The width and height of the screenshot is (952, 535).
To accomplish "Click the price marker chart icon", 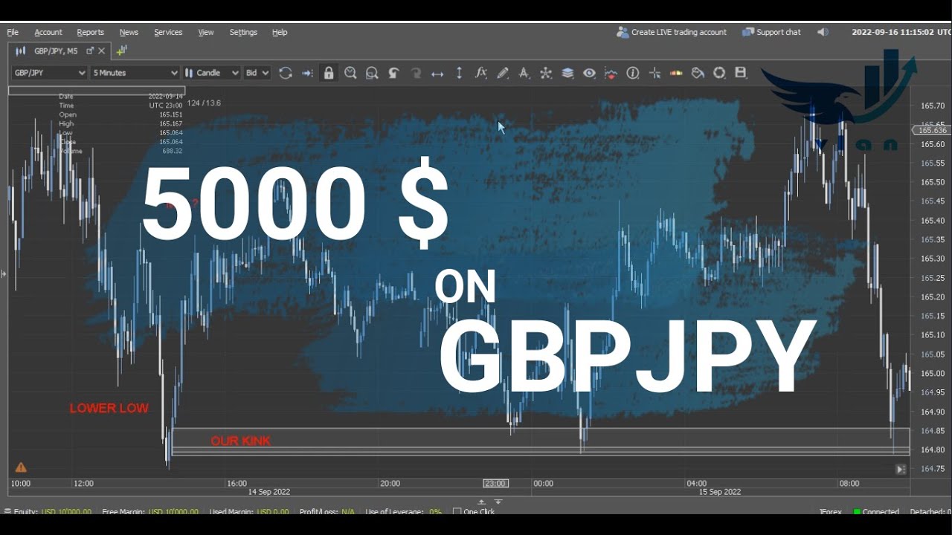I will pyautogui.click(x=611, y=73).
